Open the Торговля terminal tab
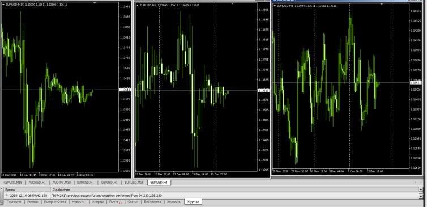427x207 pixels. (x=14, y=202)
